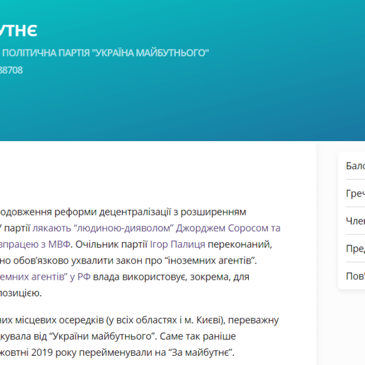Select the sidebar item starting 'Пов'

(355, 276)
